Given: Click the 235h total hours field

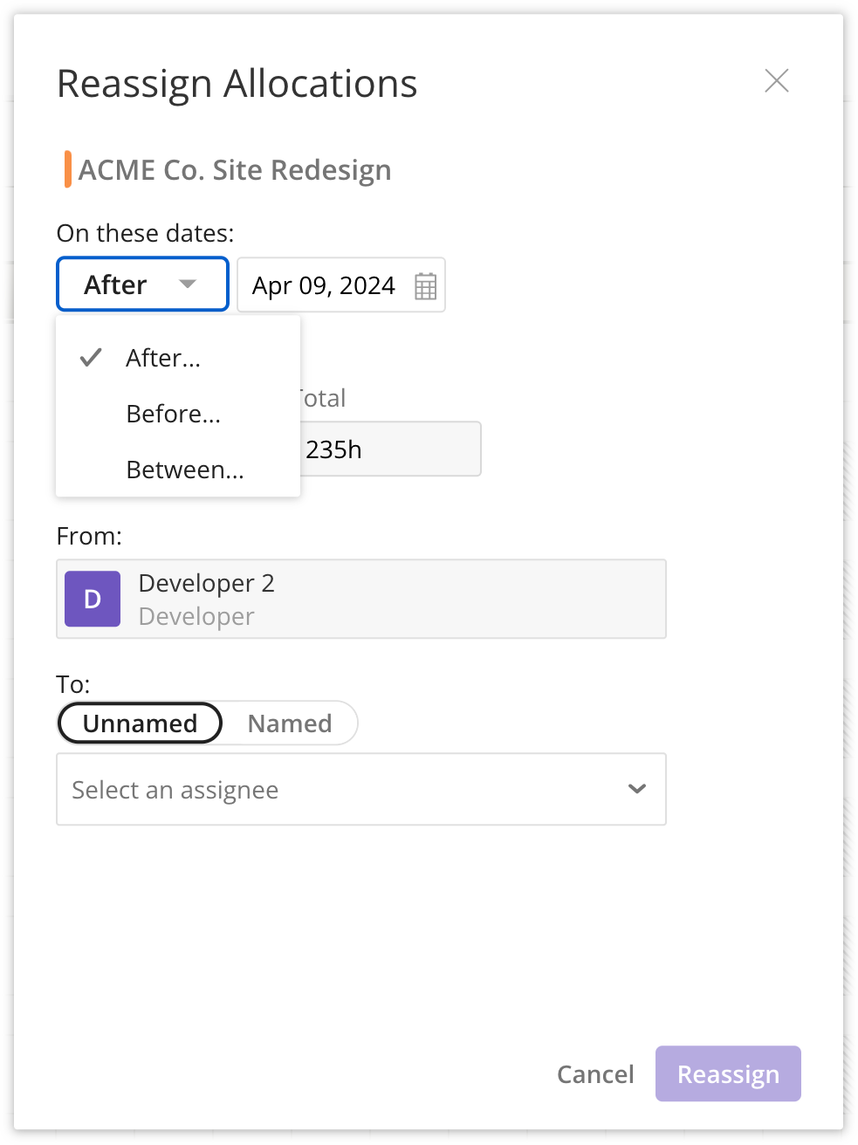Looking at the screenshot, I should 388,449.
